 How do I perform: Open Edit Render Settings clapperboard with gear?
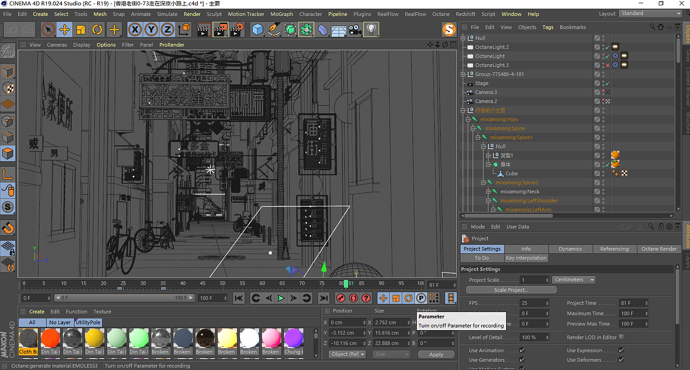237,30
